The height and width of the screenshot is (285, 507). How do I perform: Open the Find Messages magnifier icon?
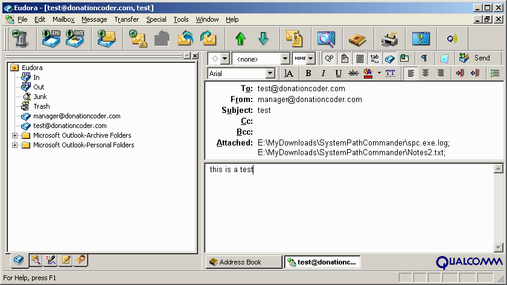(x=326, y=39)
